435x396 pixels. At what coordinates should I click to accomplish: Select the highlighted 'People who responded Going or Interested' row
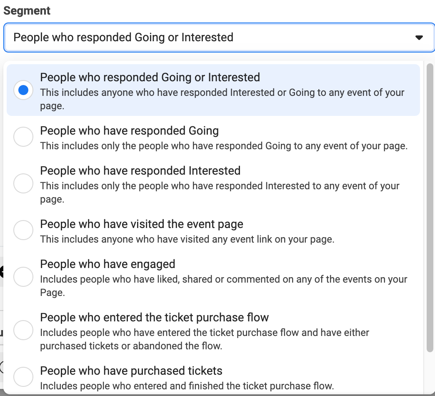coord(150,77)
